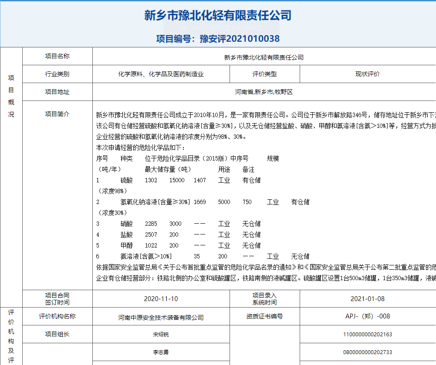436x365 pixels.
Task: Click the line starting 依据国家安全监管总局
Action: point(266,267)
